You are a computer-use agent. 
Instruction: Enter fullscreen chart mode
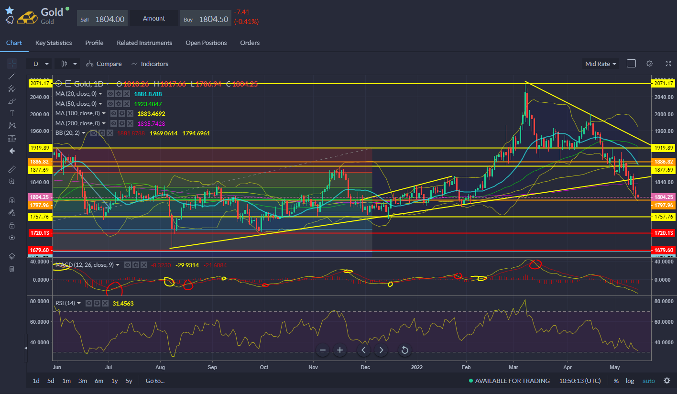[668, 64]
